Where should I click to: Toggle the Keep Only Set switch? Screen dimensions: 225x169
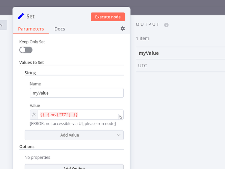click(x=26, y=50)
